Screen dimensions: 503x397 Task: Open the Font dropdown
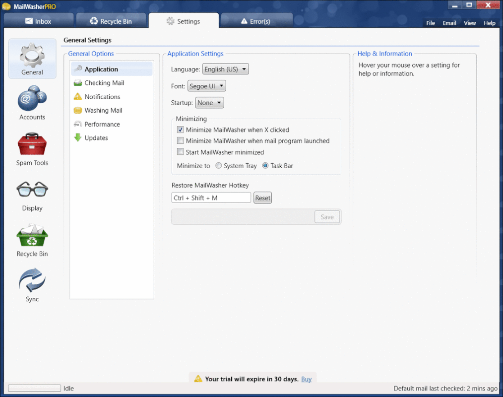point(206,86)
